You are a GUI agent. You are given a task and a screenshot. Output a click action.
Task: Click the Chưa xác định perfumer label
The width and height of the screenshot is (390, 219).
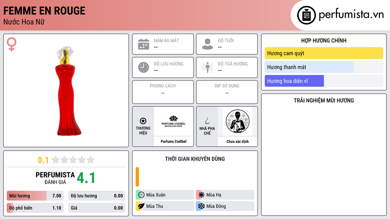(x=238, y=141)
